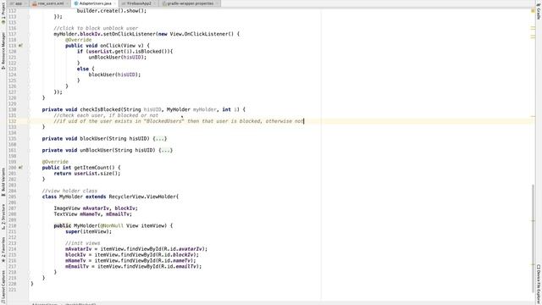Viewport: 542px width, 305px height.
Task: Open the Resource Manager side panel
Action: 3,50
